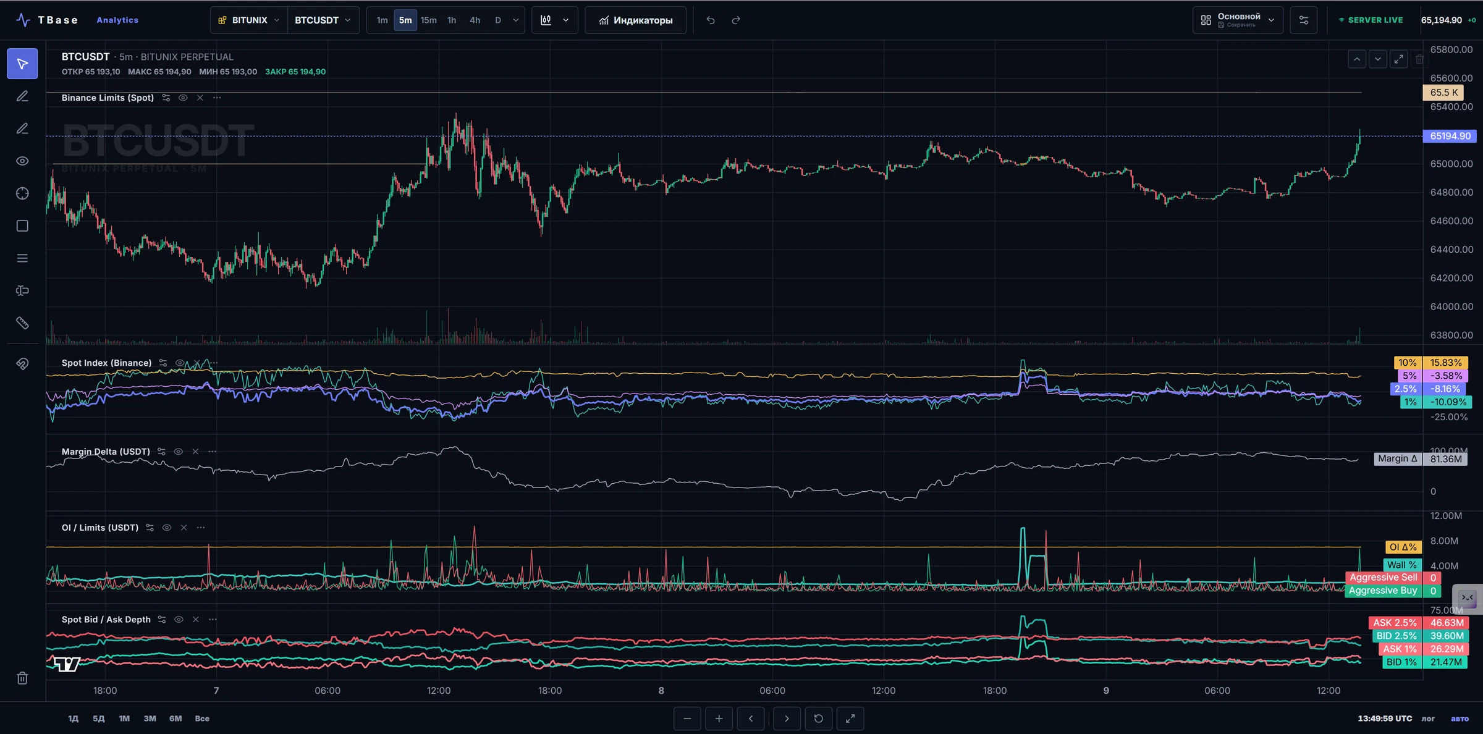Open Binance Limits (Spot) indicator settings
Screen dimensions: 1483x734
(x=166, y=98)
